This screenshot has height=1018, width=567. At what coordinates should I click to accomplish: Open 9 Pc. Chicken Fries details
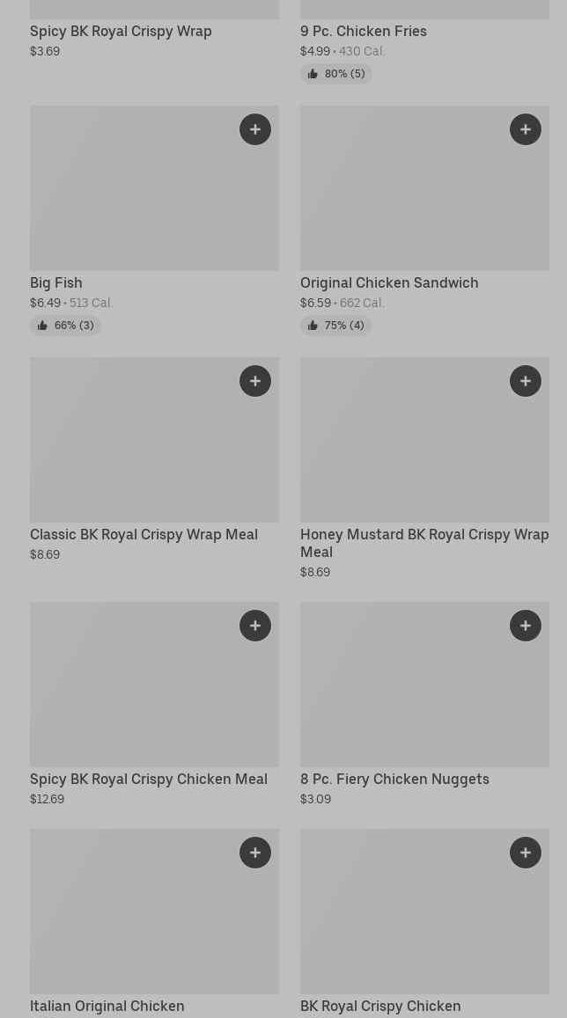click(x=363, y=31)
